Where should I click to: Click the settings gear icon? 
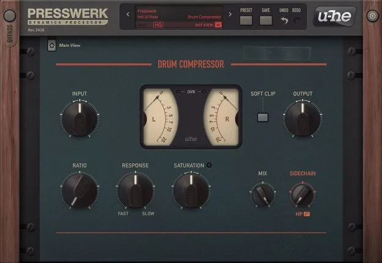click(x=372, y=15)
